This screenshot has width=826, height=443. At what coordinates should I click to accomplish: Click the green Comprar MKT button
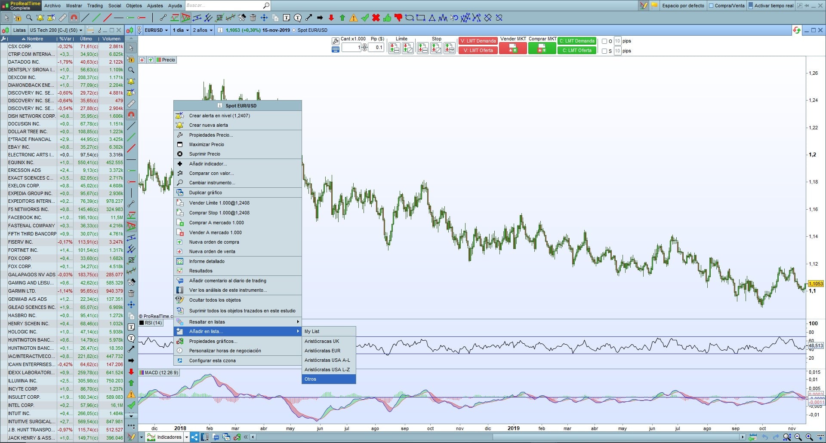542,49
